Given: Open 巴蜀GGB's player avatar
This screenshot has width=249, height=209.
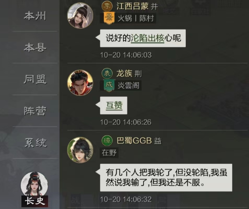Looking at the screenshot, I should point(80,150).
